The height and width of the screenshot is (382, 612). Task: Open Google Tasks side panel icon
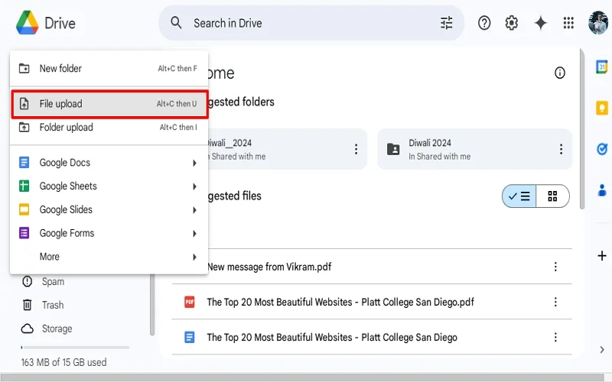tap(602, 149)
